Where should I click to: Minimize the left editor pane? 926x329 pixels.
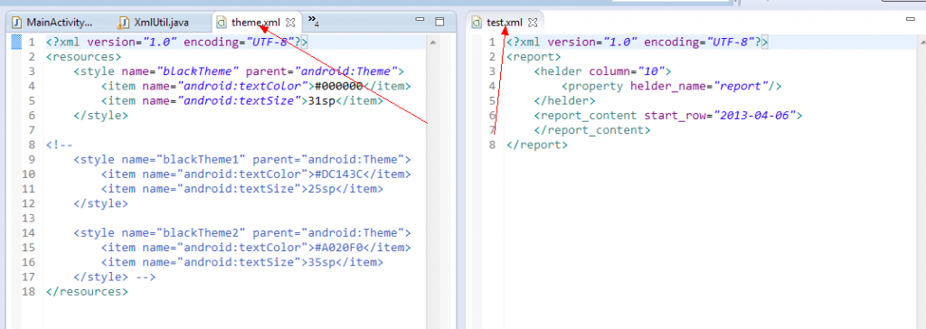(x=420, y=20)
